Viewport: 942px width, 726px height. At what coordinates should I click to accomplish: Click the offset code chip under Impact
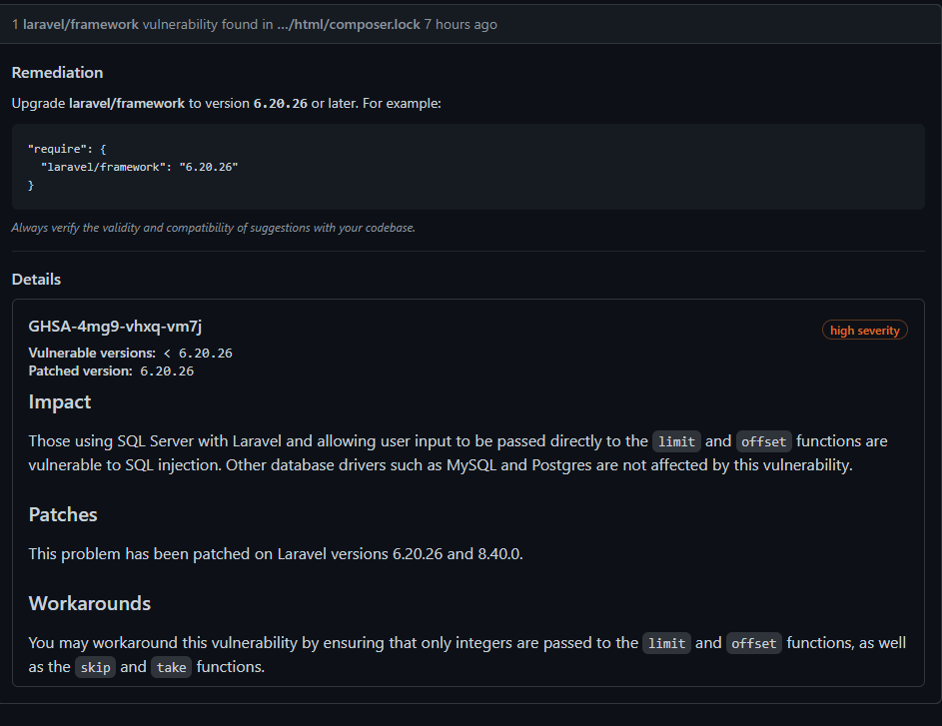point(763,441)
